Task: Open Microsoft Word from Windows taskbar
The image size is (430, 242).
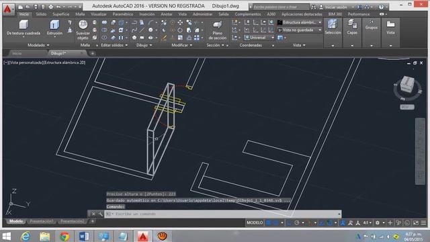Action: pos(84,236)
